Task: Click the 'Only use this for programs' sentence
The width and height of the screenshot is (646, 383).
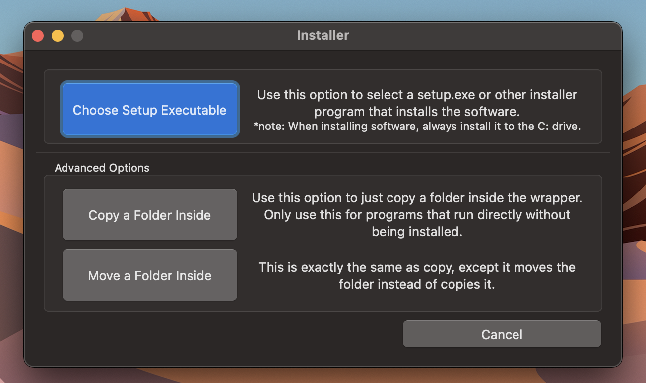Action: click(417, 215)
